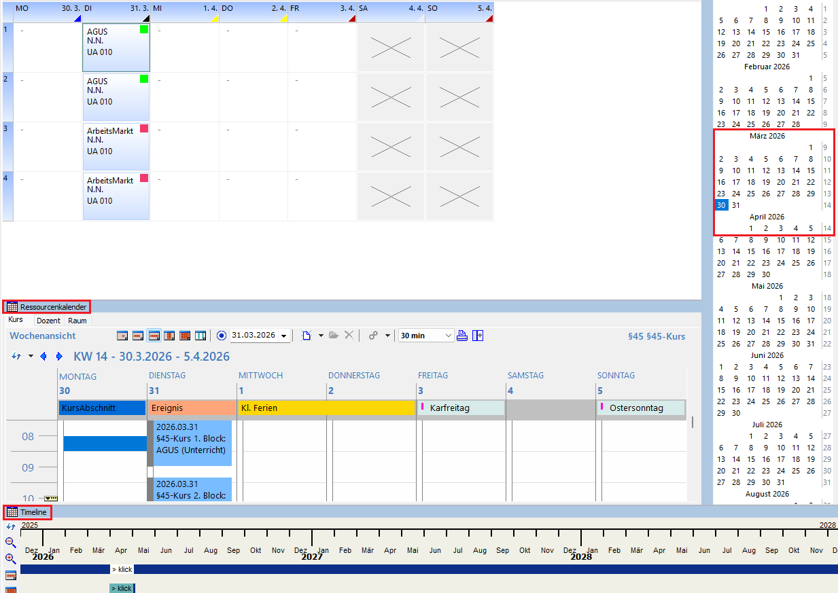The width and height of the screenshot is (838, 593).
Task: Toggle the green marker on first AGUS entry
Action: click(x=143, y=29)
